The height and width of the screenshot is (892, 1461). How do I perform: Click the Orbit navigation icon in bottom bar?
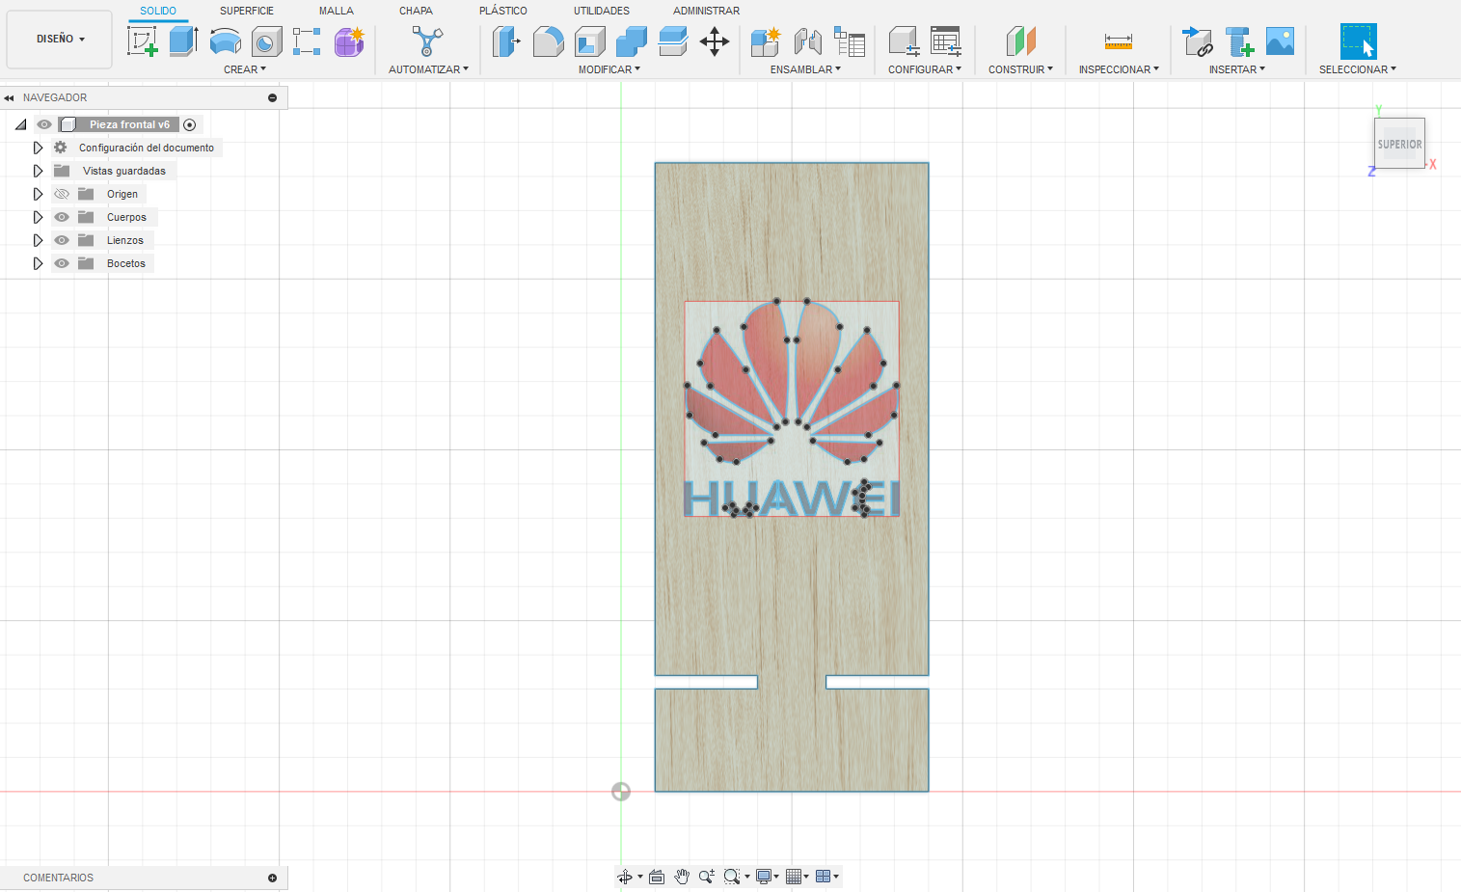pyautogui.click(x=625, y=877)
